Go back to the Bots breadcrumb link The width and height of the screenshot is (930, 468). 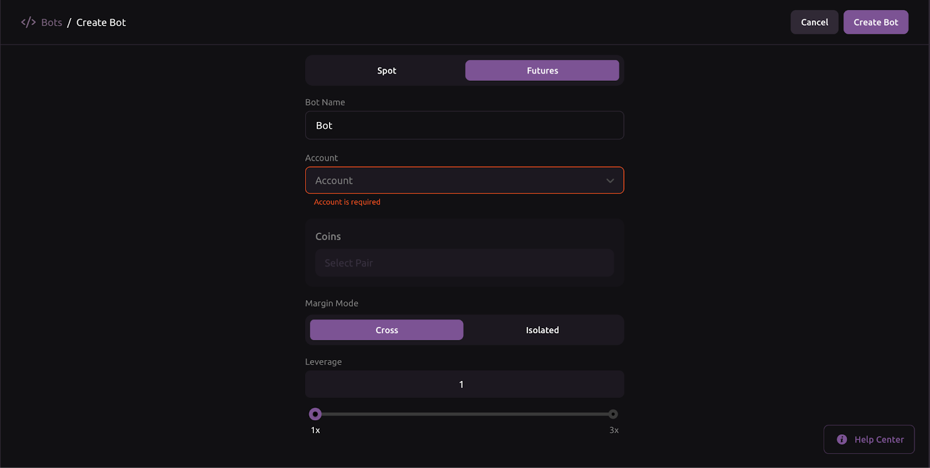coord(51,23)
